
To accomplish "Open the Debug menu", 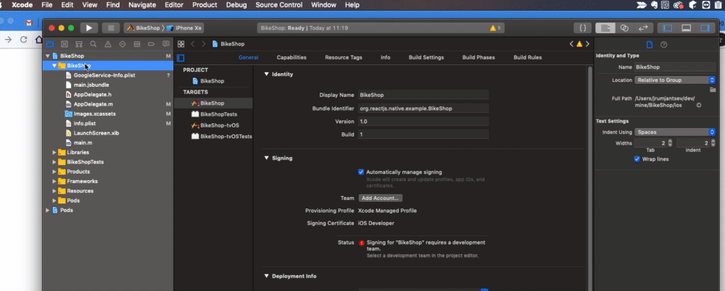I will (x=236, y=5).
